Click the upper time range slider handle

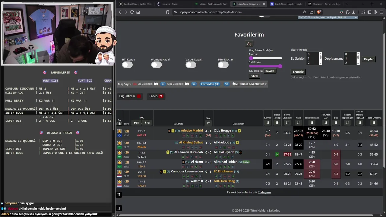(251, 58)
